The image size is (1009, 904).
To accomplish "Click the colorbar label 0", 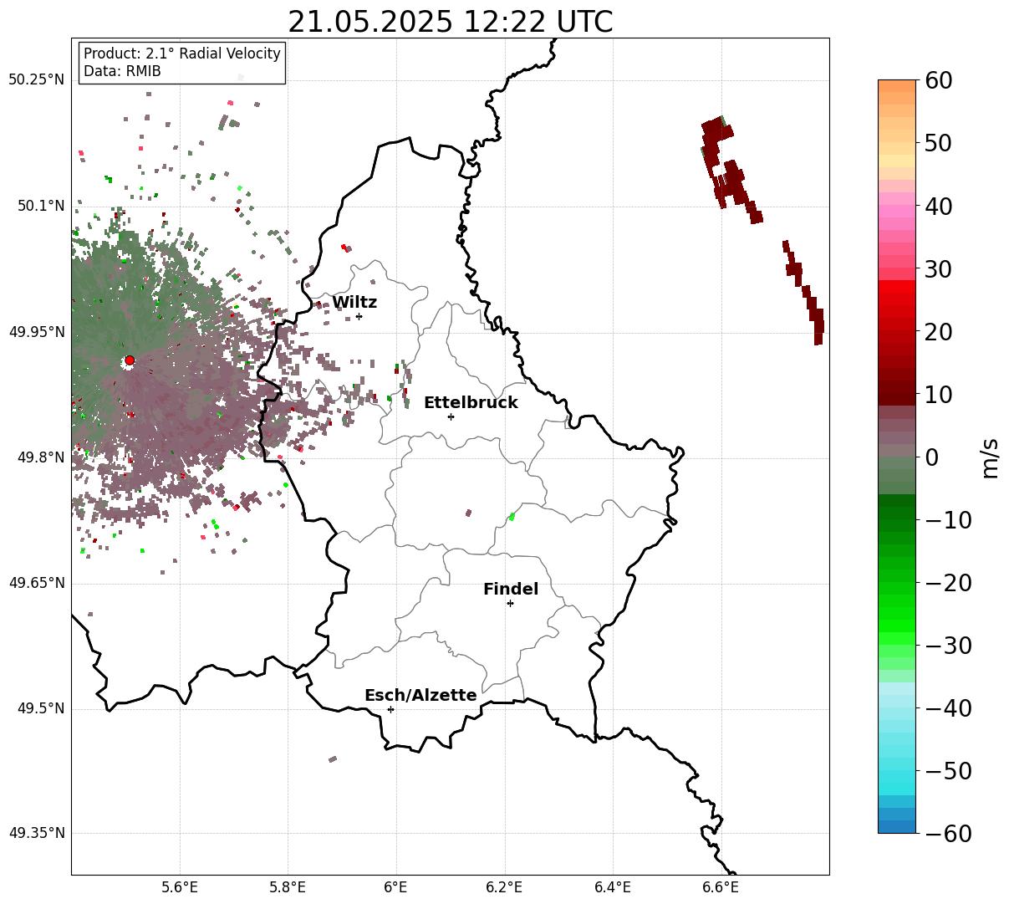I will coord(931,457).
